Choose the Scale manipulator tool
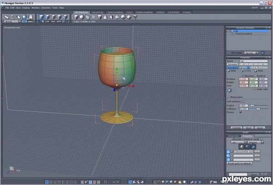This screenshot has height=185, width=273. (19, 17)
